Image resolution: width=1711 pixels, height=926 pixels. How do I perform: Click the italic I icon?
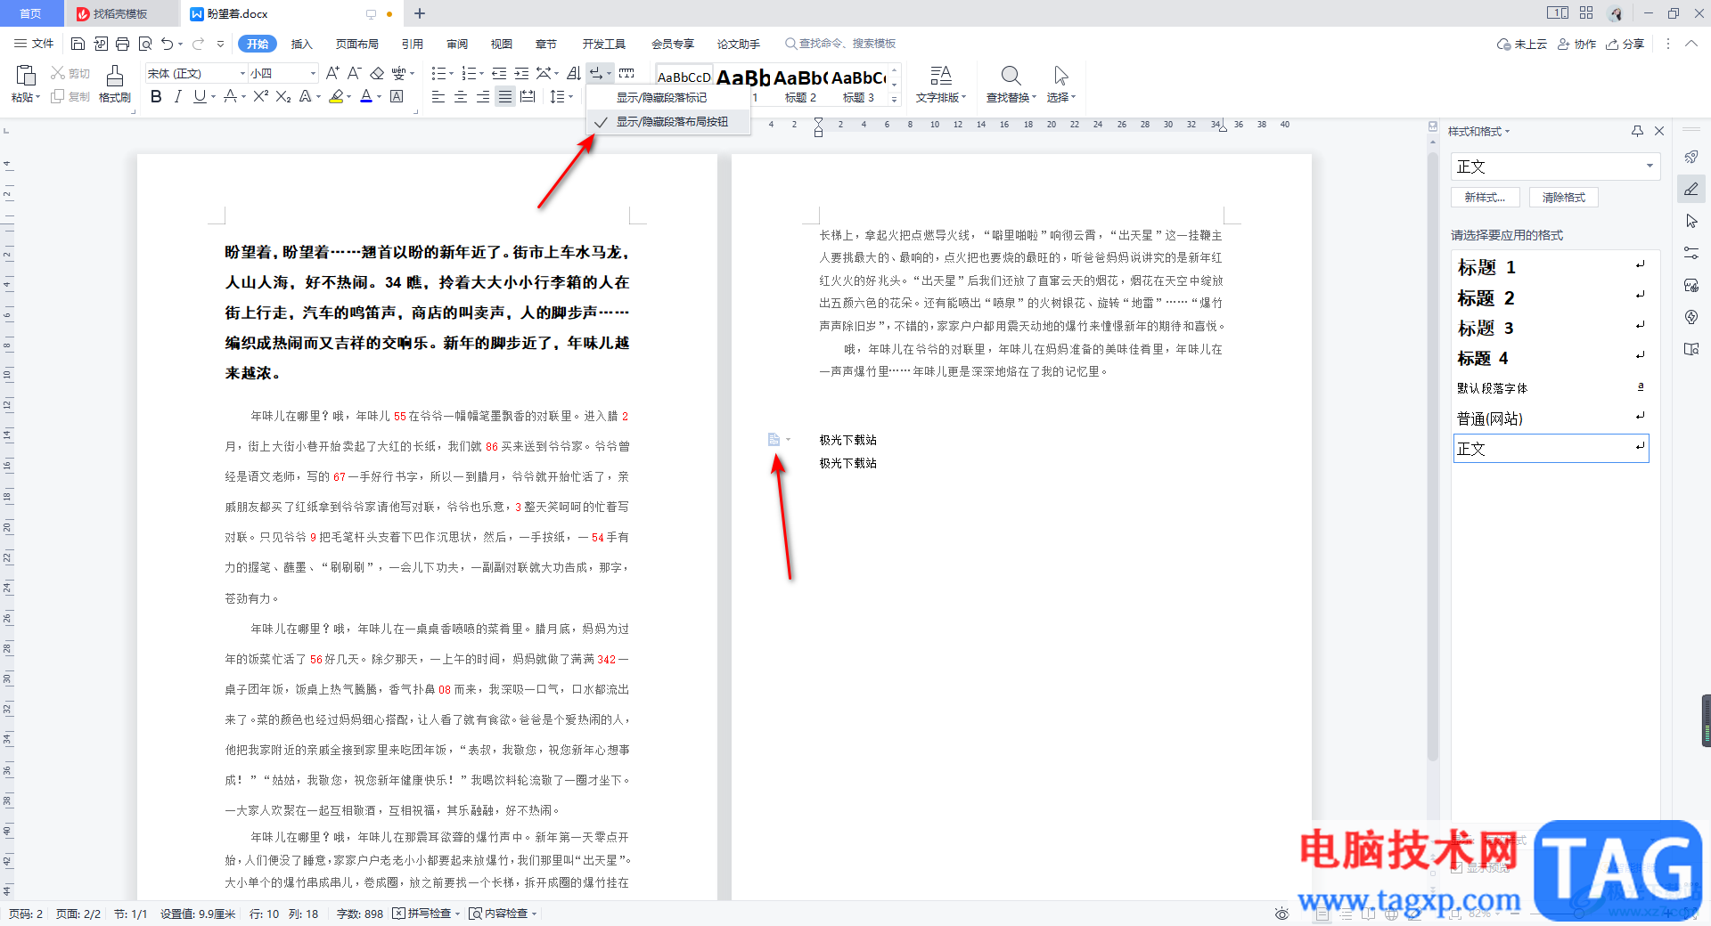[x=177, y=97]
